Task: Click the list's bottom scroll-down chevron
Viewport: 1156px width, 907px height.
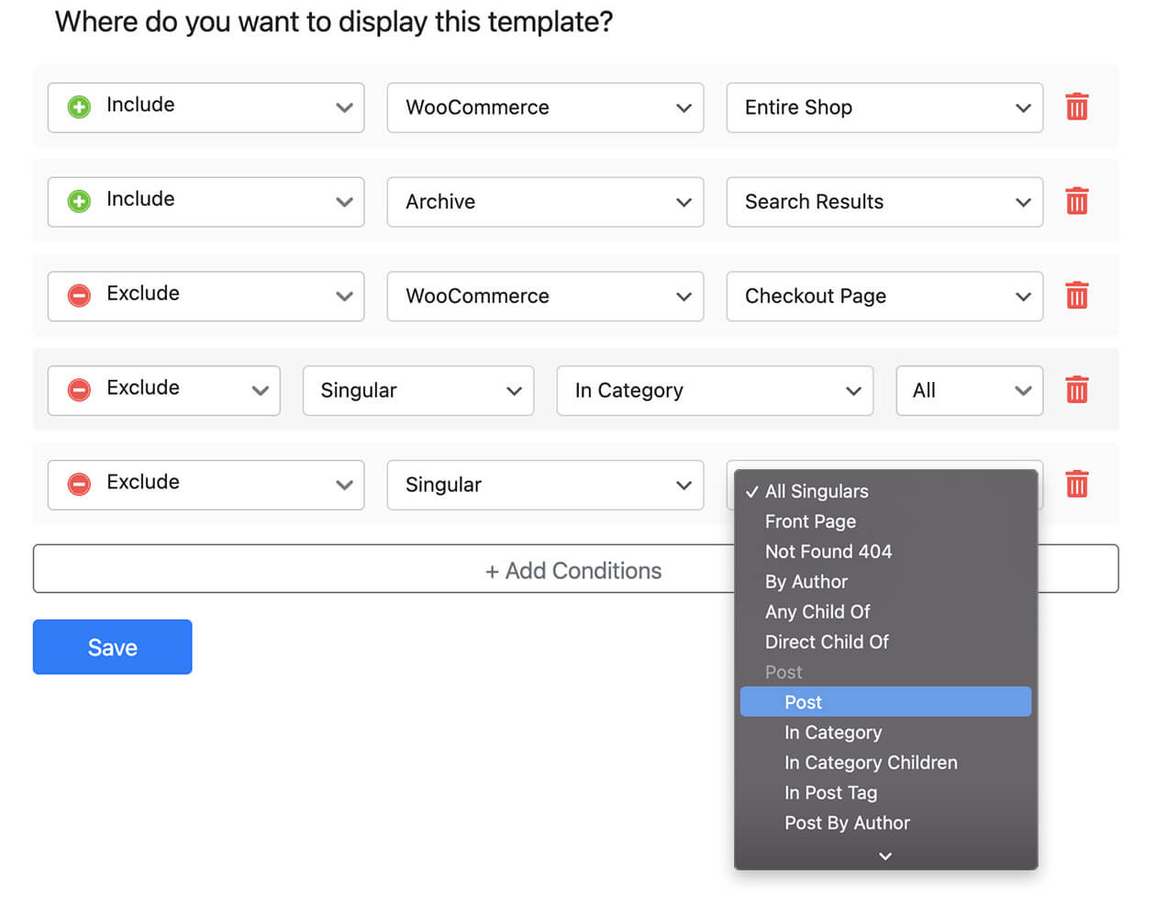Action: (x=885, y=857)
